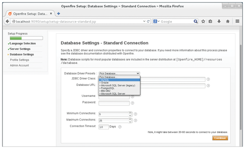
Task: Click the JDBC Driver Class help icon
Action: click(208, 79)
